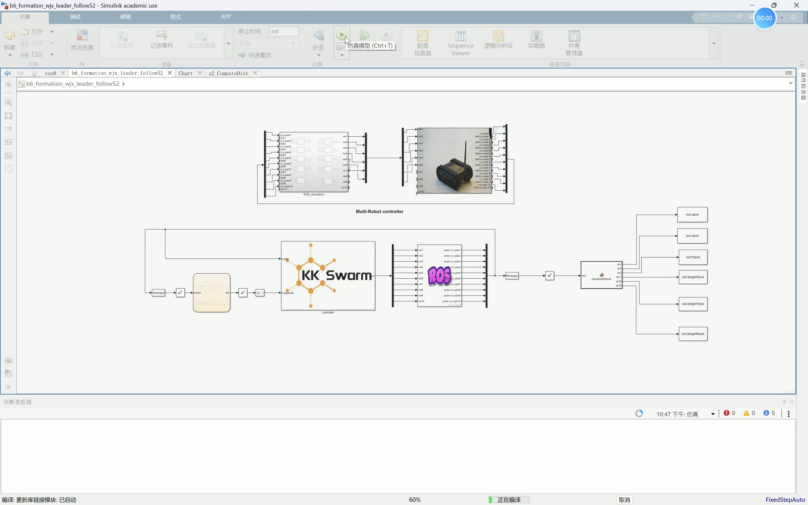Screen dimensions: 808x505
Task: Click the zoom tool in left palette
Action: point(9,102)
